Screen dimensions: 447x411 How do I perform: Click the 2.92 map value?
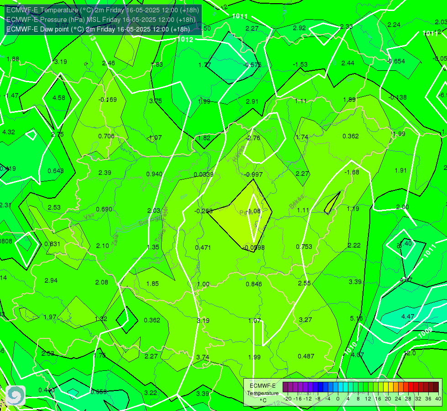[300, 28]
